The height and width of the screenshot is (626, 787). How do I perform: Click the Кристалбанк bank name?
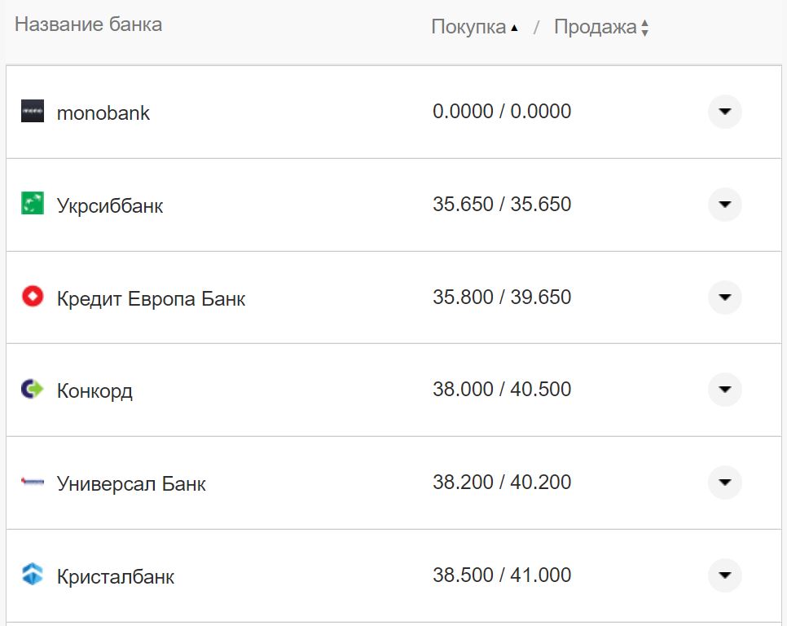(113, 576)
